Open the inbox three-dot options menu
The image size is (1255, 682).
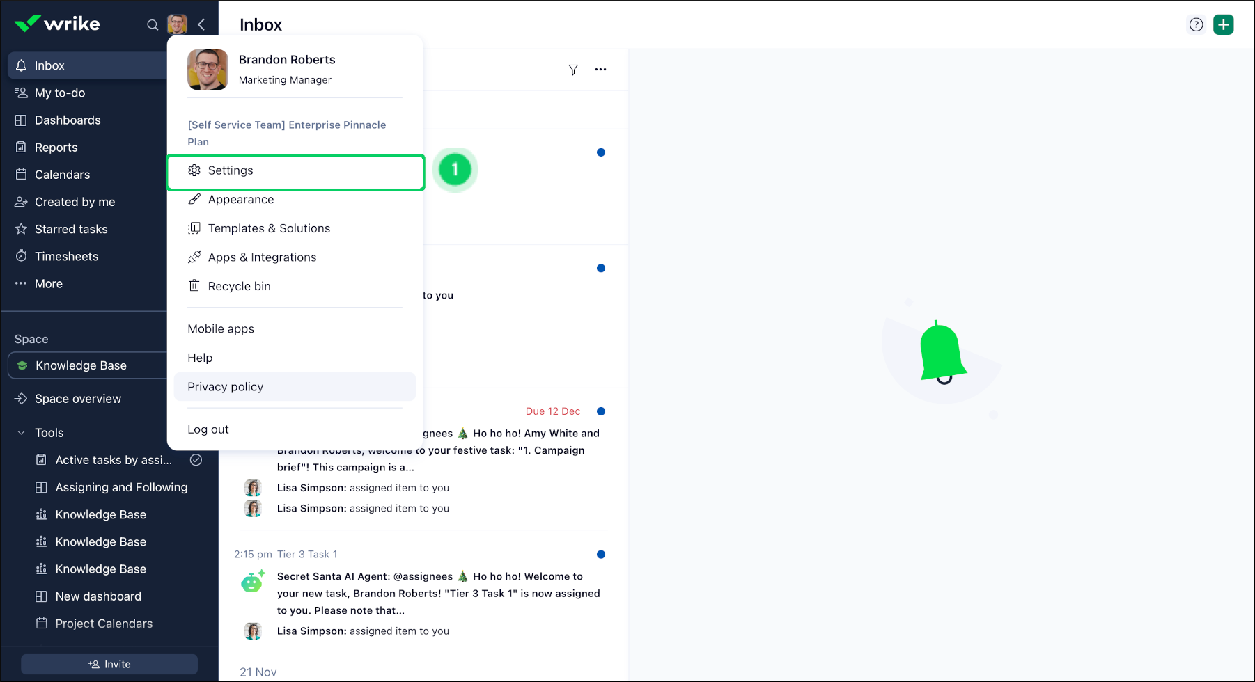click(600, 70)
